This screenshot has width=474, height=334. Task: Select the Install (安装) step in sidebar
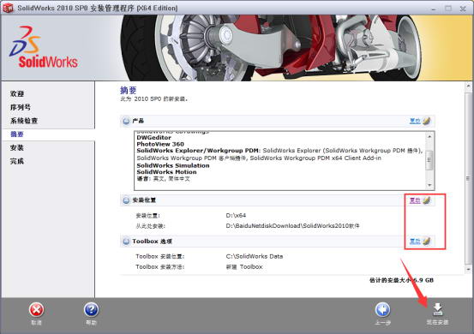click(x=17, y=147)
